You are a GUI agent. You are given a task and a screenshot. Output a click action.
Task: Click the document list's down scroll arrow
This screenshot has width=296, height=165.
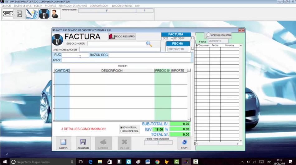[241, 141]
